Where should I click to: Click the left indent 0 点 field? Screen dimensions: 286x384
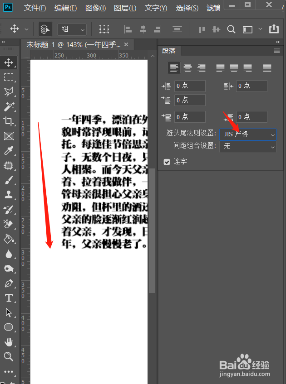coord(190,86)
